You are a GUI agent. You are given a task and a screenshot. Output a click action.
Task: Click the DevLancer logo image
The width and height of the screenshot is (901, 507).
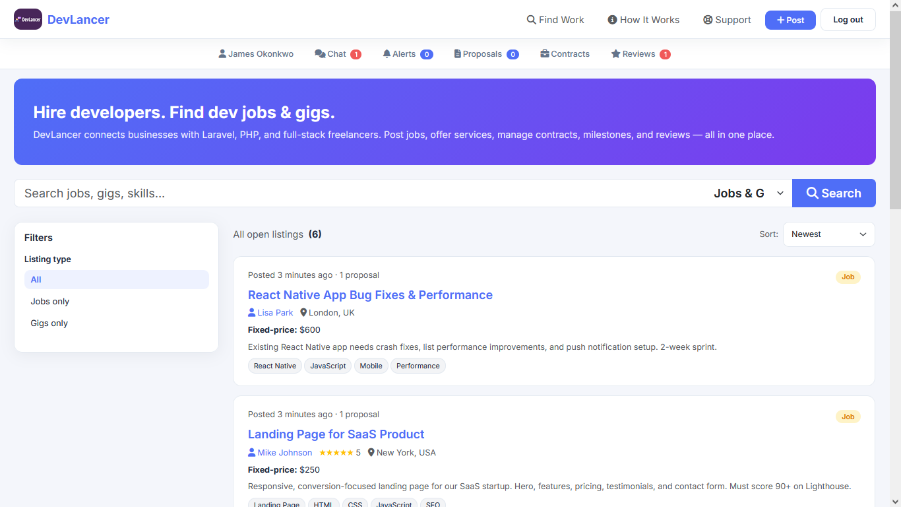tap(28, 19)
